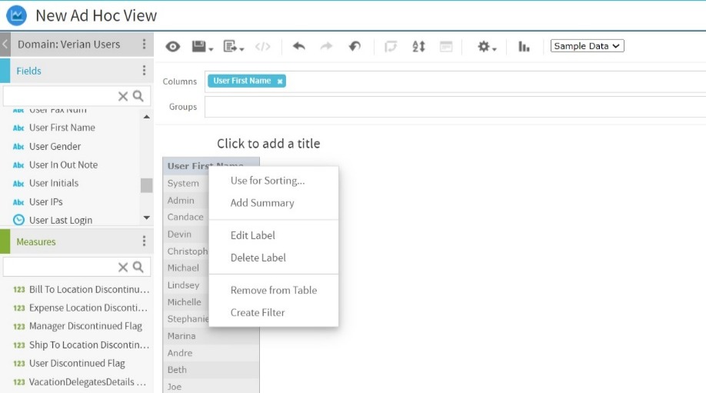Select User First Name in Fields list
Viewport: 706px width, 393px height.
[62, 128]
